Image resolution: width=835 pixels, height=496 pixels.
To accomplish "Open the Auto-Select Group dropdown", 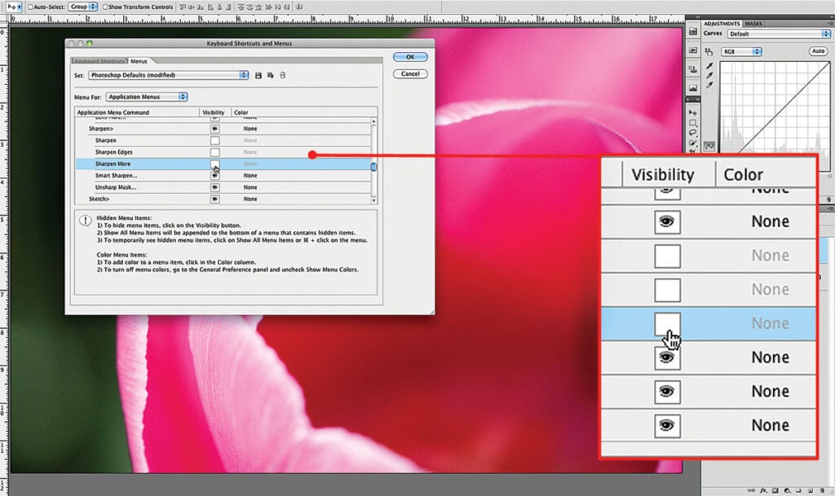I will click(x=82, y=7).
